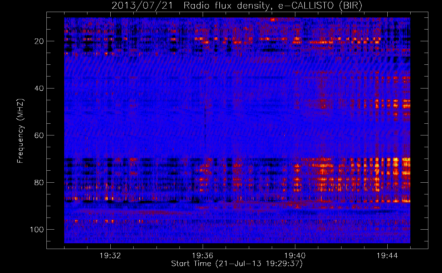Click the 19:40 time tick label

(x=295, y=256)
